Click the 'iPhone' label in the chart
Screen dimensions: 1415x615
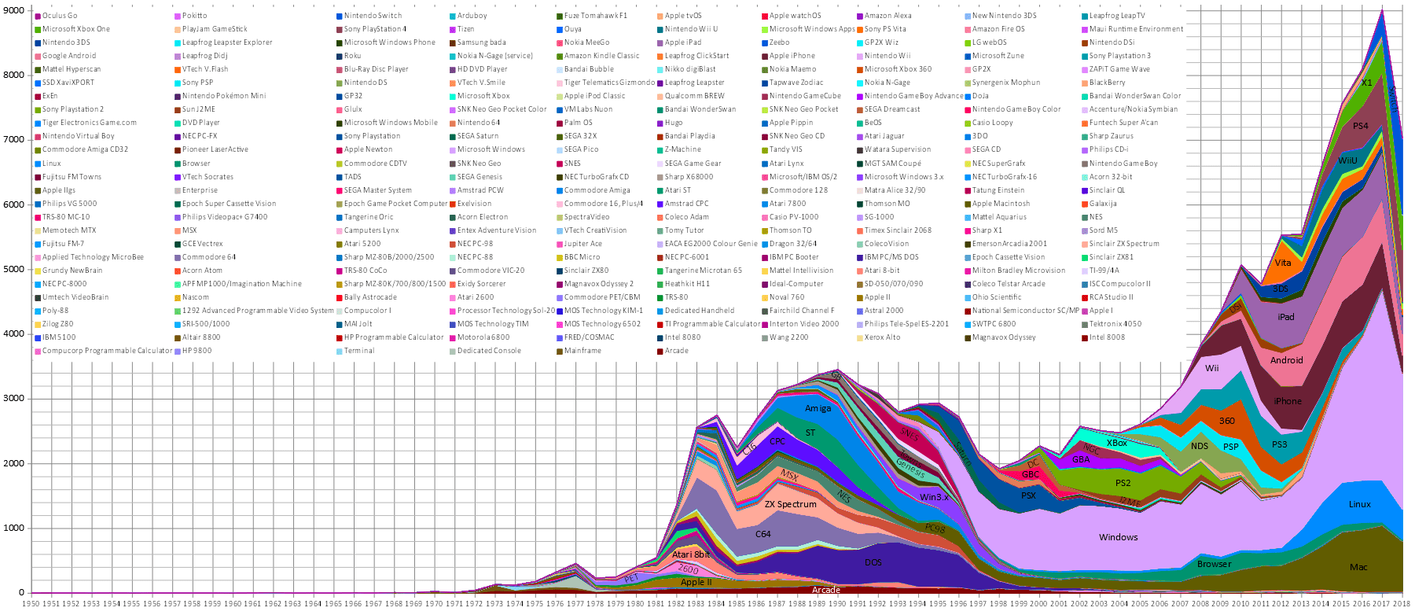1288,401
